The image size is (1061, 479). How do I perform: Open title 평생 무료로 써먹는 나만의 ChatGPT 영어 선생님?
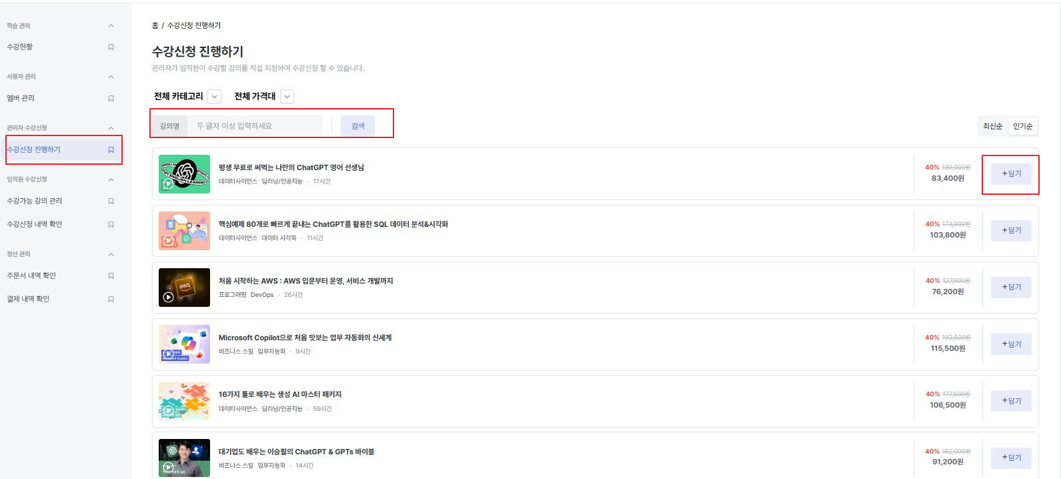pos(291,167)
